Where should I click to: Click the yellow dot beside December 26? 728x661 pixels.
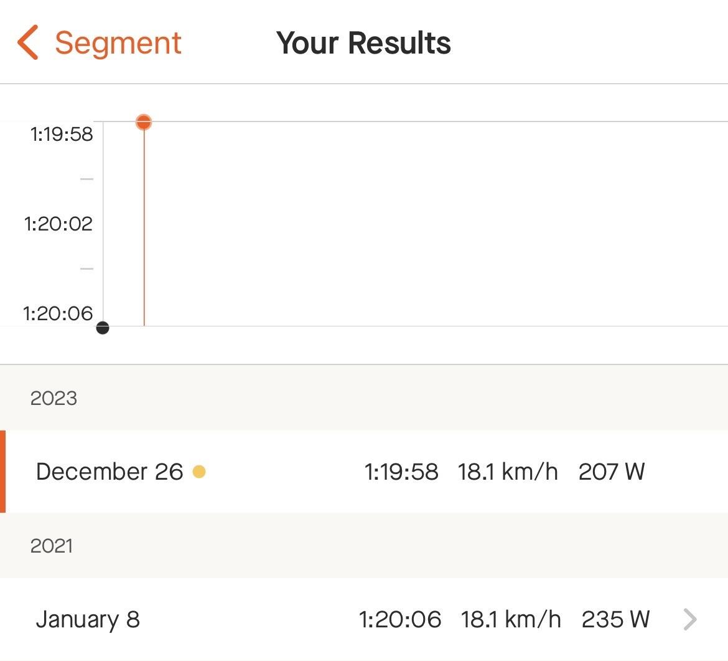pos(199,472)
